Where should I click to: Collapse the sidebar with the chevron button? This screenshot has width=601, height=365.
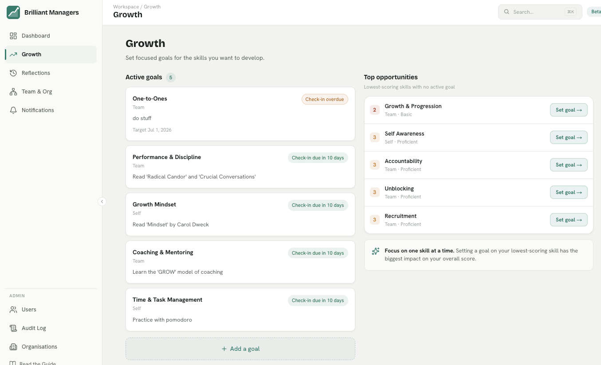[102, 202]
